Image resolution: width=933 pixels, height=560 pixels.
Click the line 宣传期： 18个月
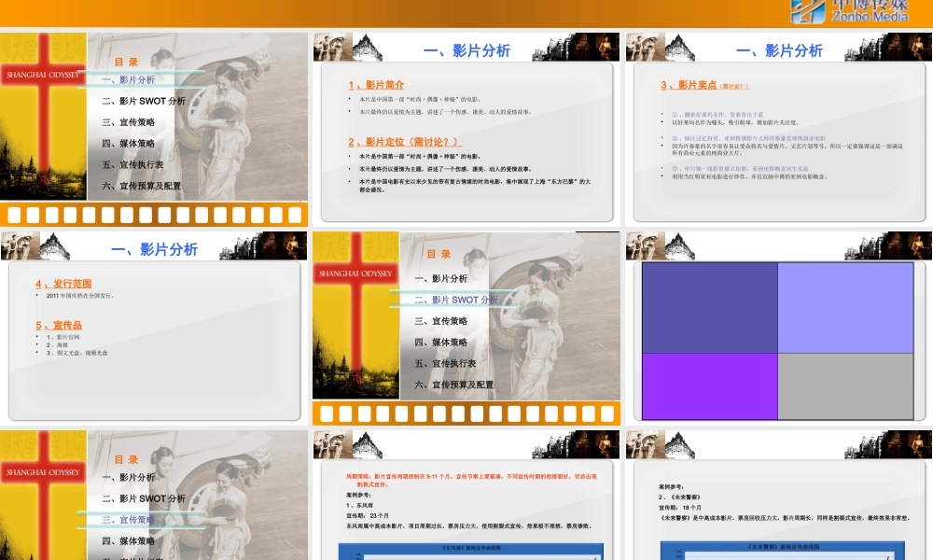coord(679,508)
